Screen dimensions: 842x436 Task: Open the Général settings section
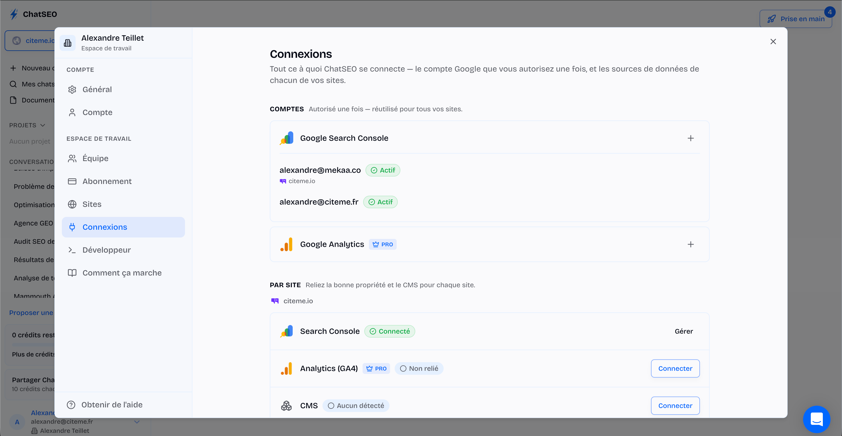[123, 90]
